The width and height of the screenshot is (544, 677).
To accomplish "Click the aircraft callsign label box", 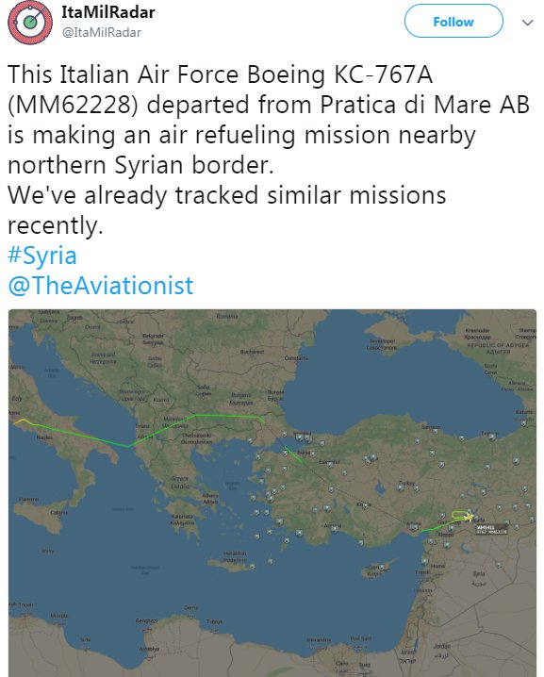I will [491, 529].
